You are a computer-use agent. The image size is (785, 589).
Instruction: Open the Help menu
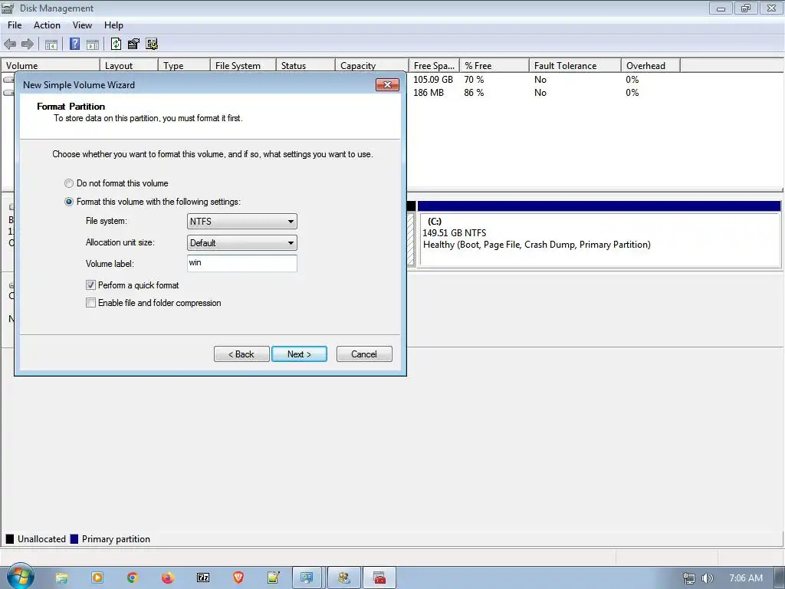(113, 25)
